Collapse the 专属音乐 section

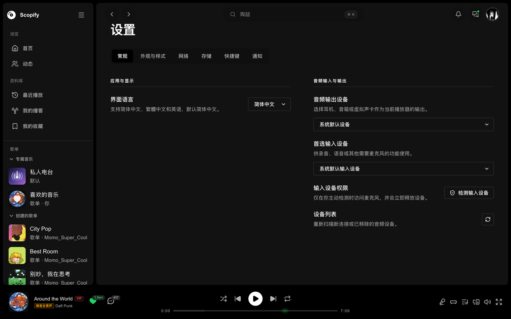coord(21,159)
